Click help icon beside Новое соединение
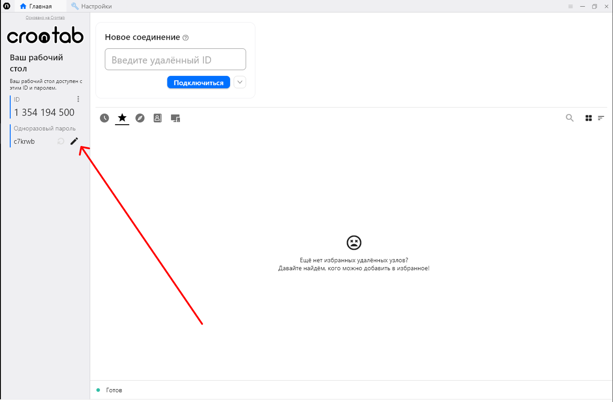The width and height of the screenshot is (613, 402). (186, 38)
